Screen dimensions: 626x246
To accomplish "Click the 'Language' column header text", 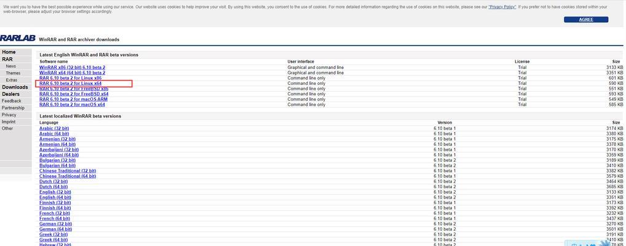I will (x=49, y=122).
